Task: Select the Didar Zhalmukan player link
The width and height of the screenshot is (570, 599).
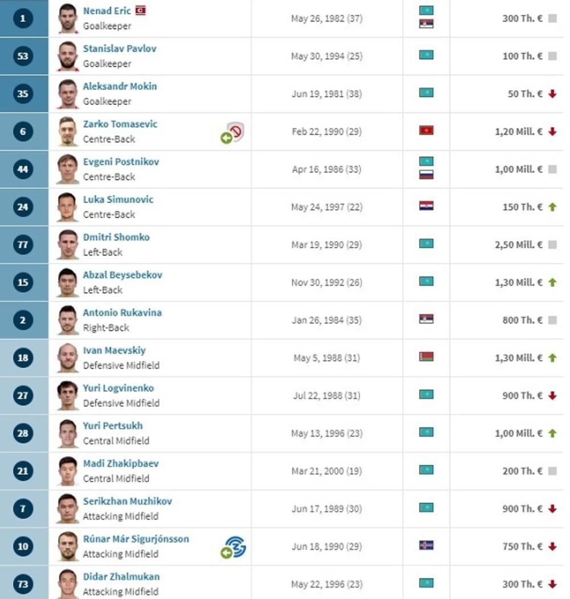Action: click(121, 577)
